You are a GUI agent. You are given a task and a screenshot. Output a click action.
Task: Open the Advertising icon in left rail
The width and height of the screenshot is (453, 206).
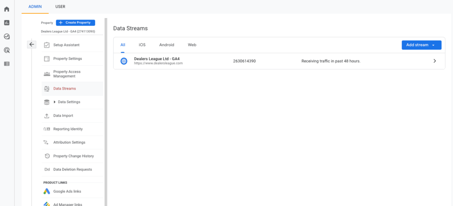pyautogui.click(x=7, y=50)
